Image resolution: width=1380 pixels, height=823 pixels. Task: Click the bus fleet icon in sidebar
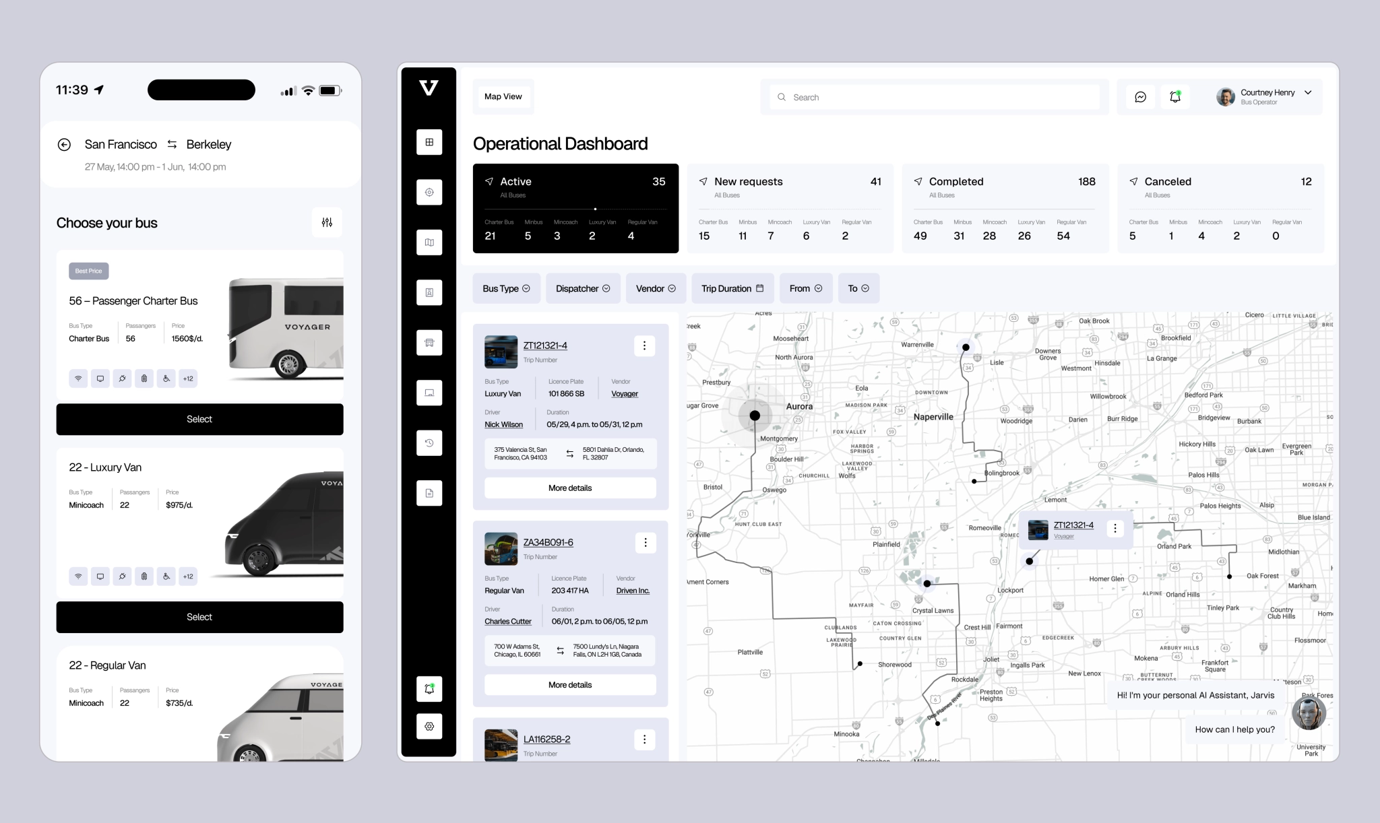click(429, 342)
